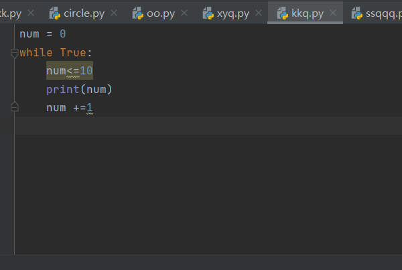Close the oo.py tab
The image size is (402, 270).
[x=184, y=13]
